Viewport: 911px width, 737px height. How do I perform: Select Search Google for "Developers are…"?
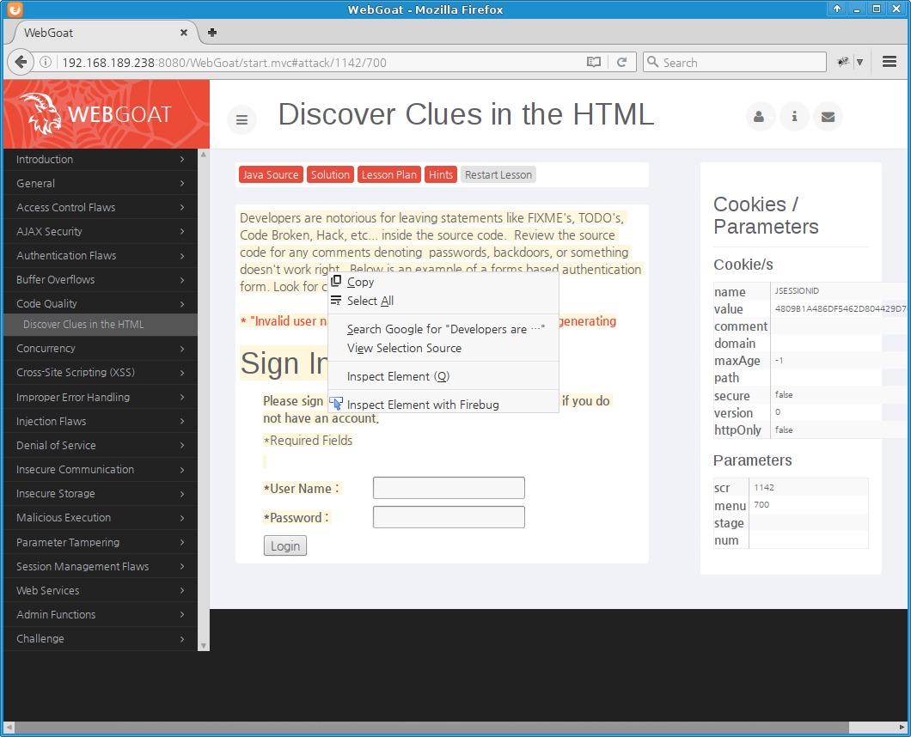click(x=443, y=329)
